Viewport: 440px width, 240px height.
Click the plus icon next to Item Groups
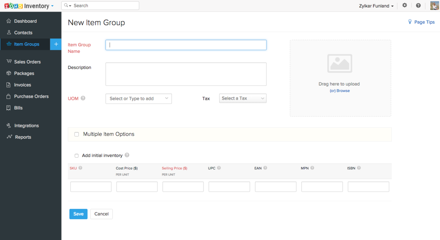point(56,44)
